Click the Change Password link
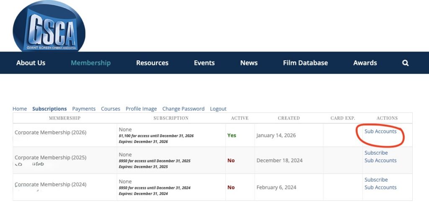429x215 pixels. pos(183,109)
